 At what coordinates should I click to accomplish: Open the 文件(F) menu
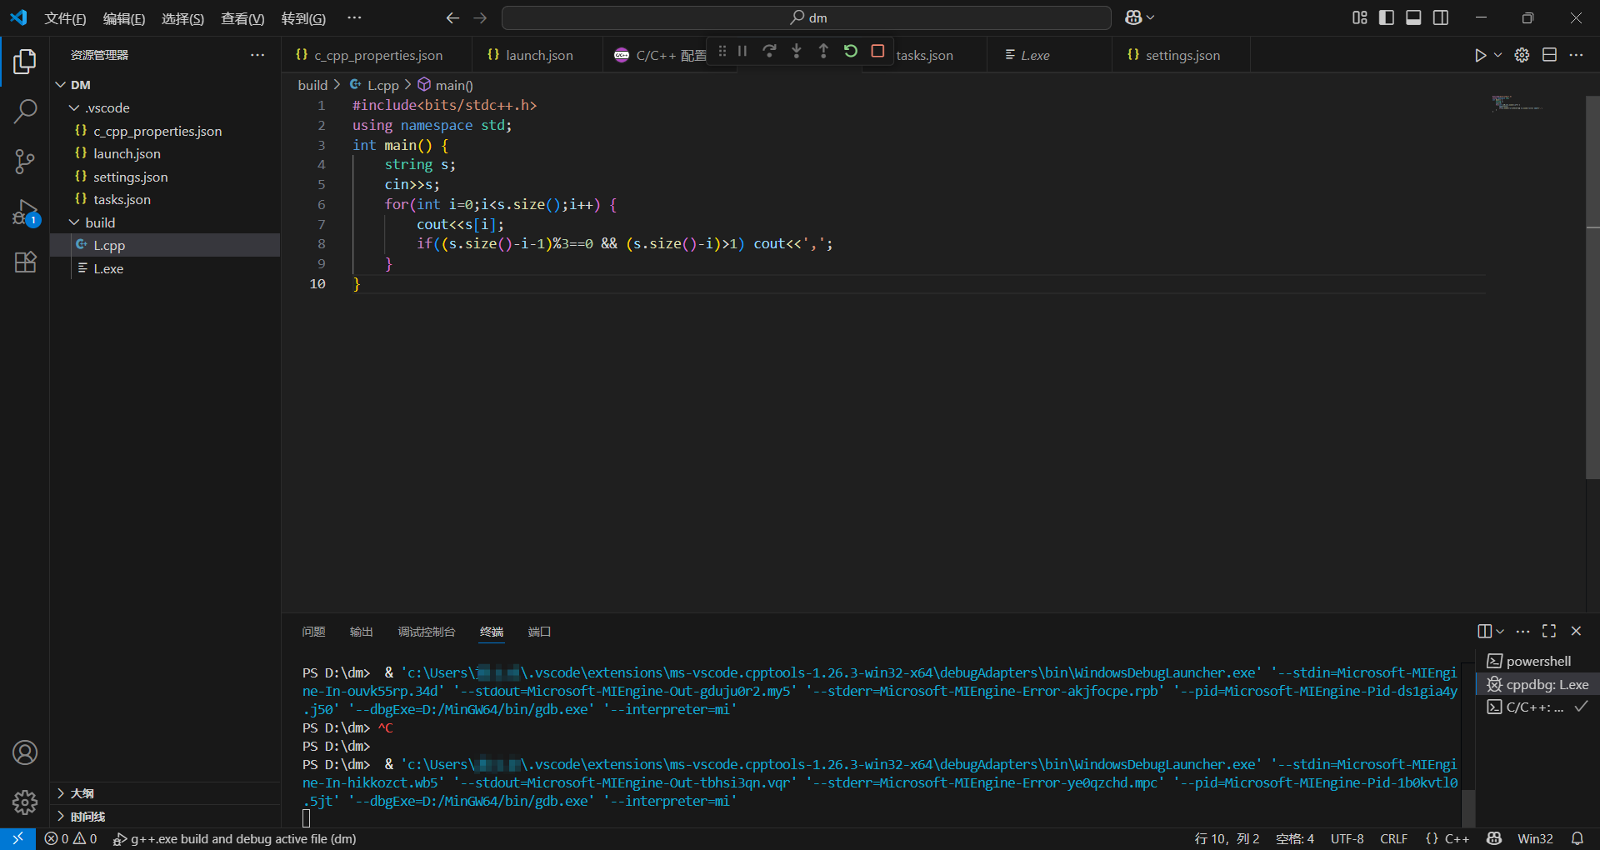click(x=65, y=18)
